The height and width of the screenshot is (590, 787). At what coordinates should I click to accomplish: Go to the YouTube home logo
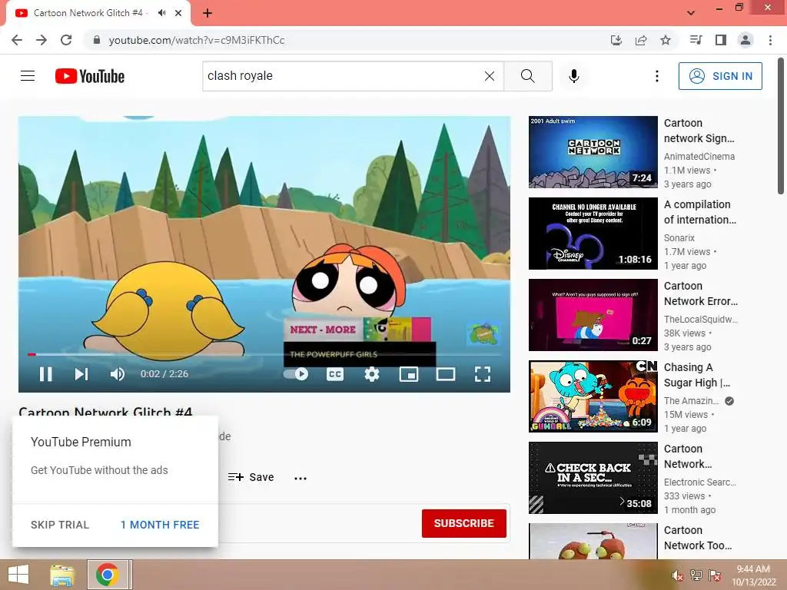pos(90,76)
